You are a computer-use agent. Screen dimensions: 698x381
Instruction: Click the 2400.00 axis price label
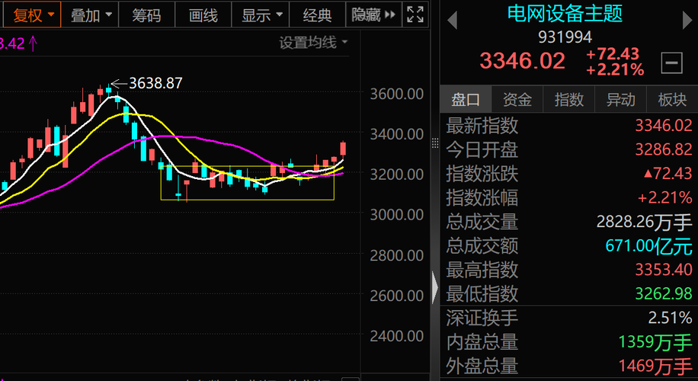coord(397,335)
